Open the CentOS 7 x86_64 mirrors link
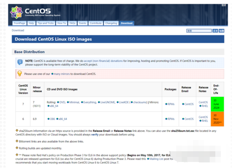The width and height of the screenshot is (233, 168). tap(53, 106)
